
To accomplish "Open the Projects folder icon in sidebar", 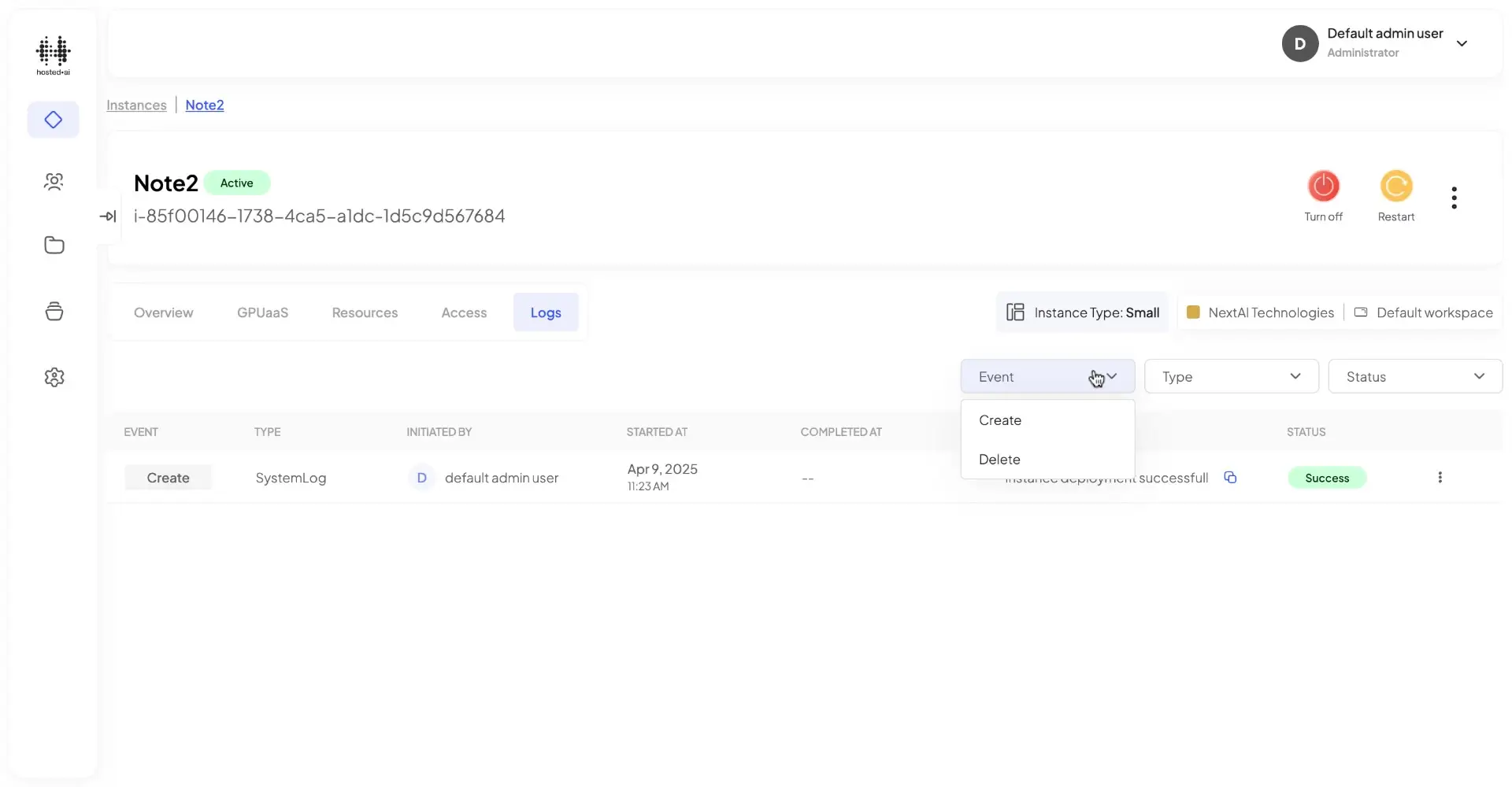I will pyautogui.click(x=53, y=245).
